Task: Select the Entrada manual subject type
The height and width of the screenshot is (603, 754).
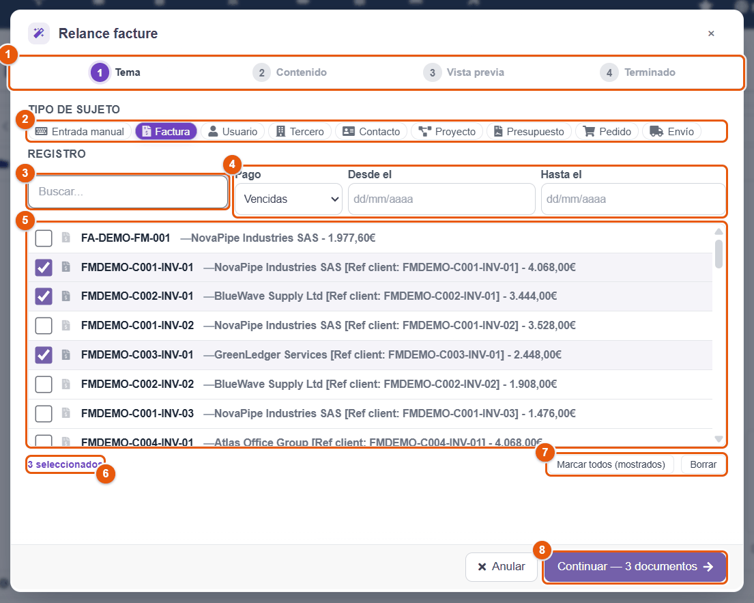Action: tap(80, 131)
